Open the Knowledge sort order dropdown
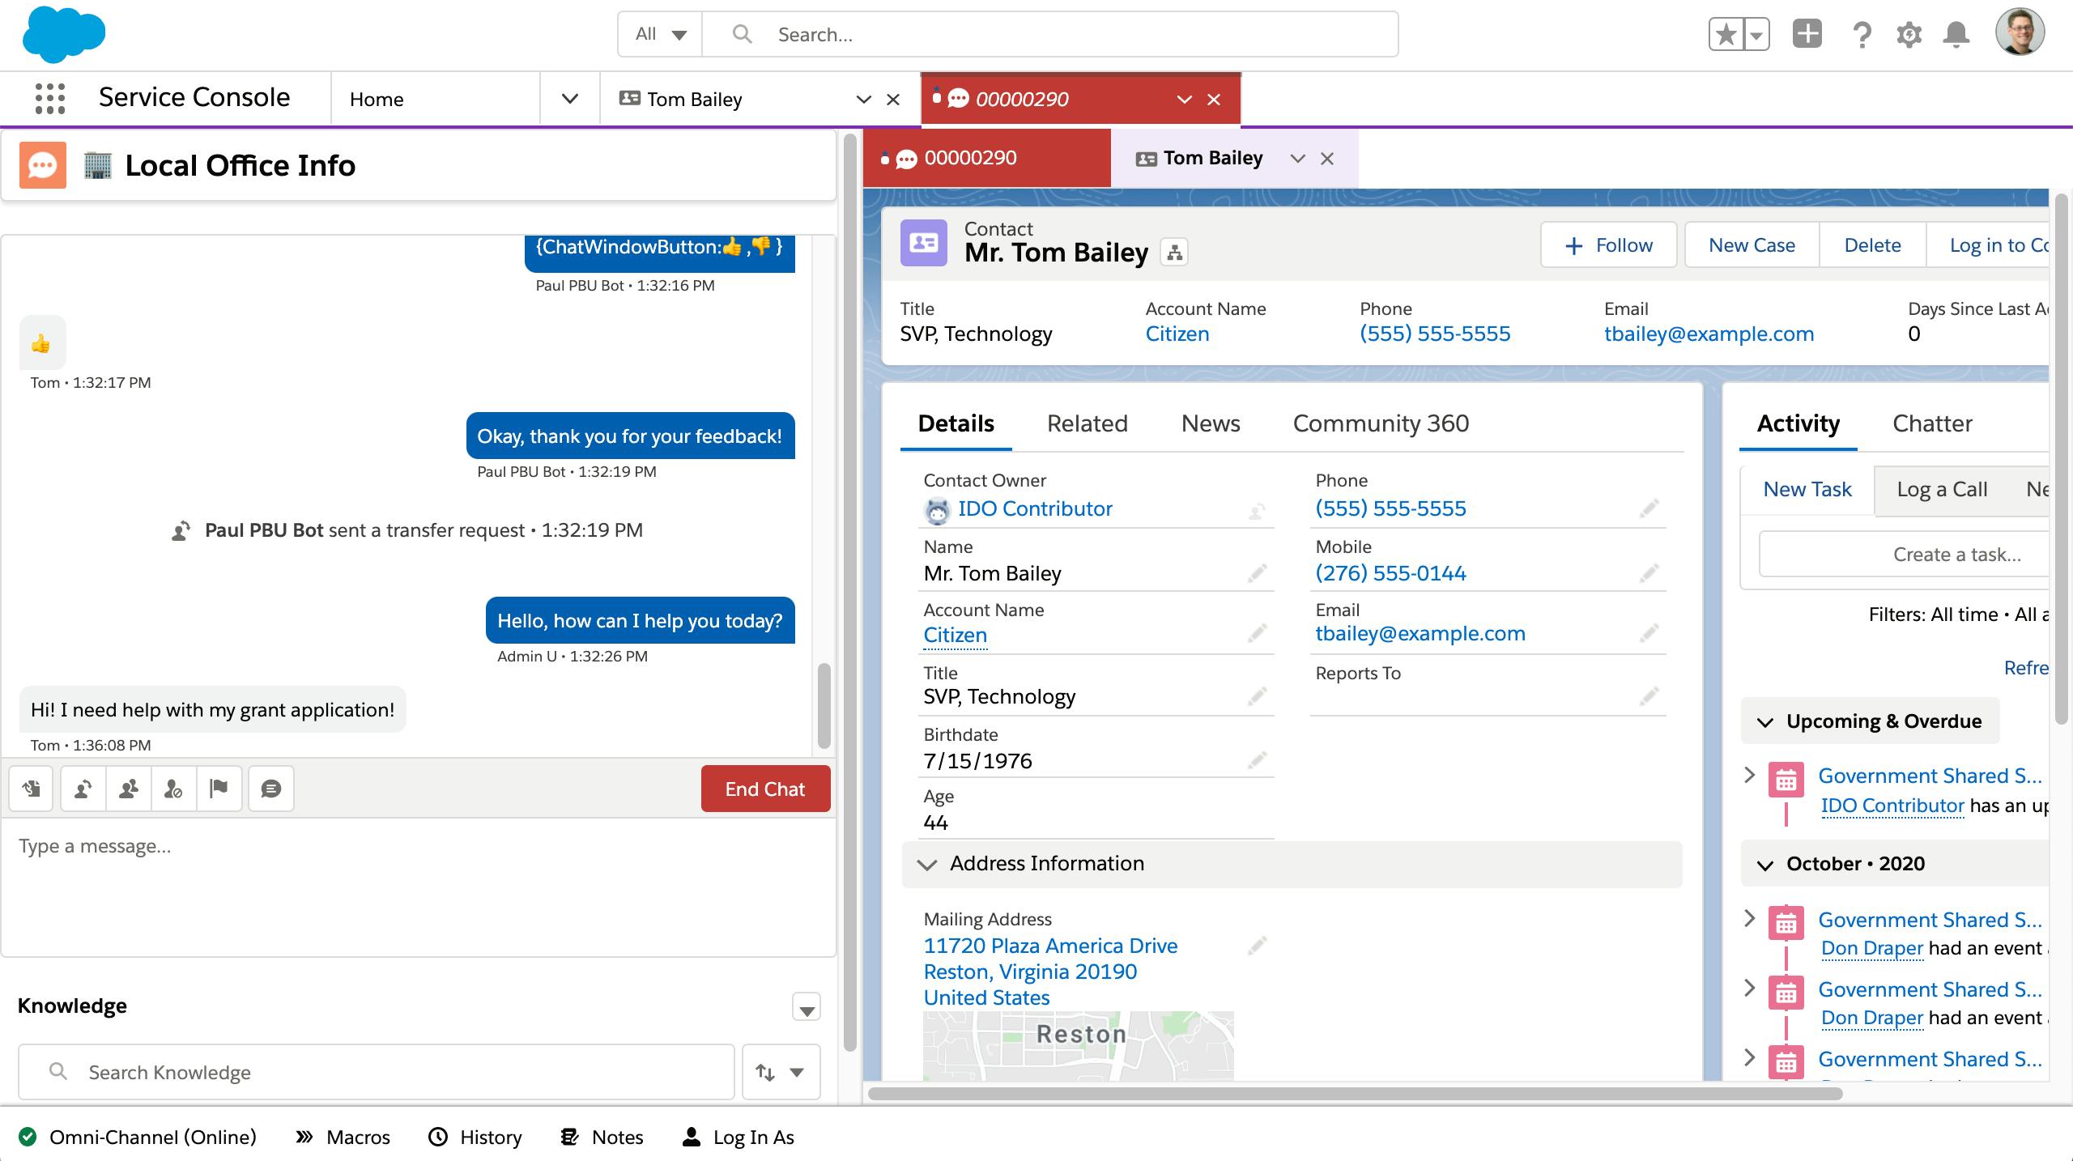2073x1161 pixels. (781, 1072)
